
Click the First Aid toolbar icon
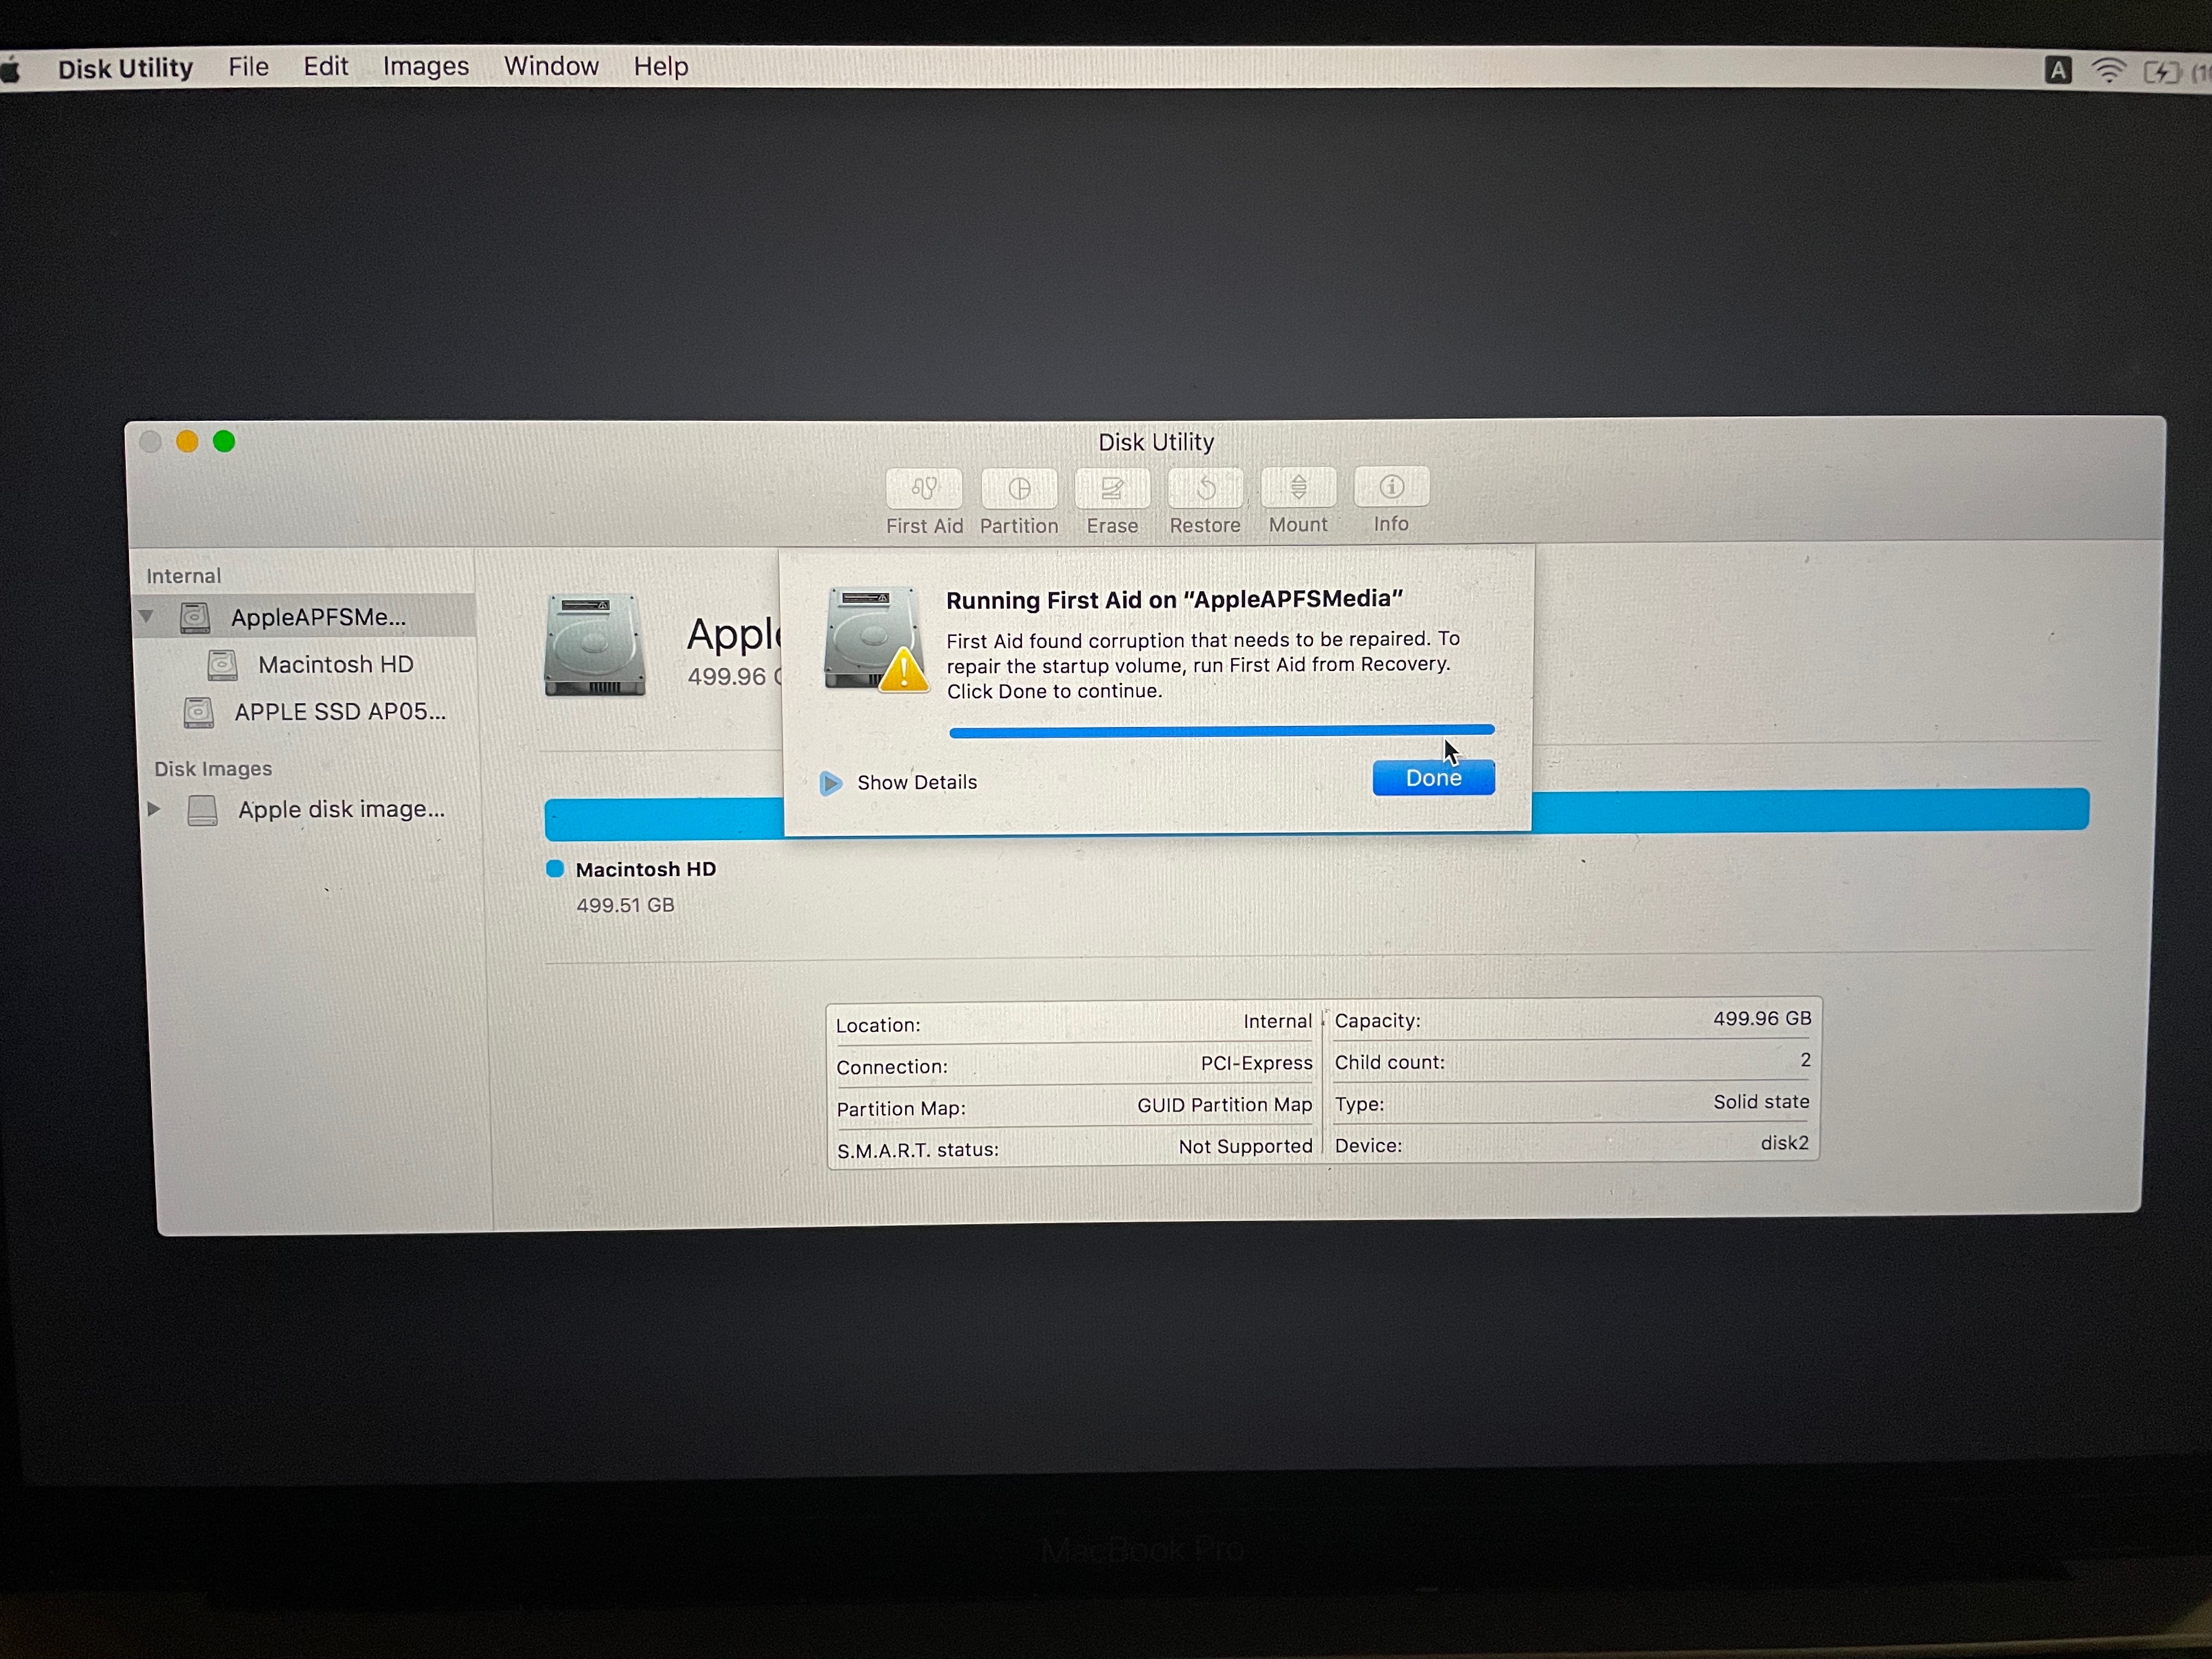[x=924, y=489]
